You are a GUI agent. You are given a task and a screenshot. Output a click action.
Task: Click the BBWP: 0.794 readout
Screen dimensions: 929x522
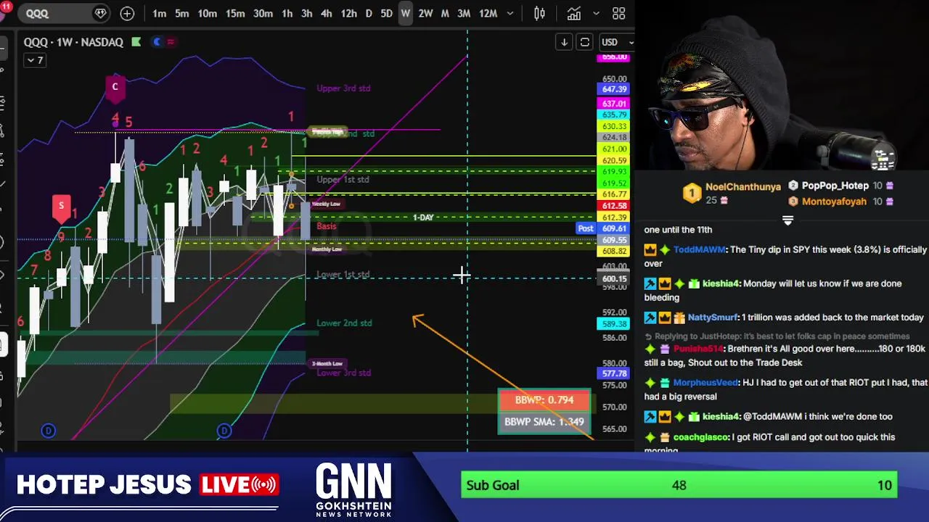[544, 399]
